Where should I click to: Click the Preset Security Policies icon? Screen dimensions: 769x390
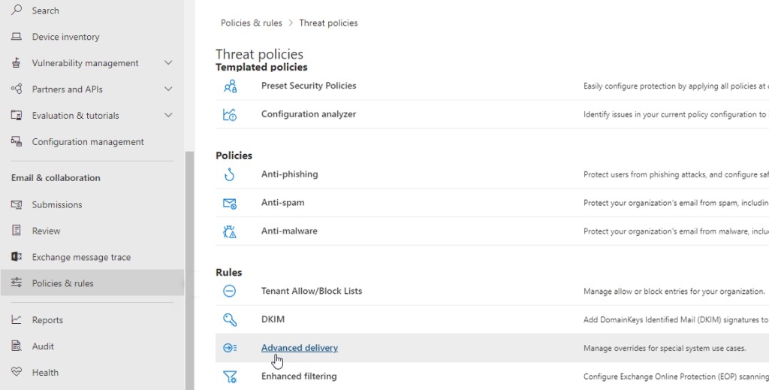click(x=230, y=86)
